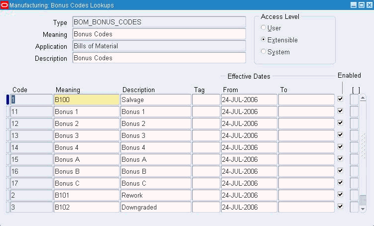Click the Code field containing 11
Viewport: 374px width, 226px height.
[x=31, y=112]
